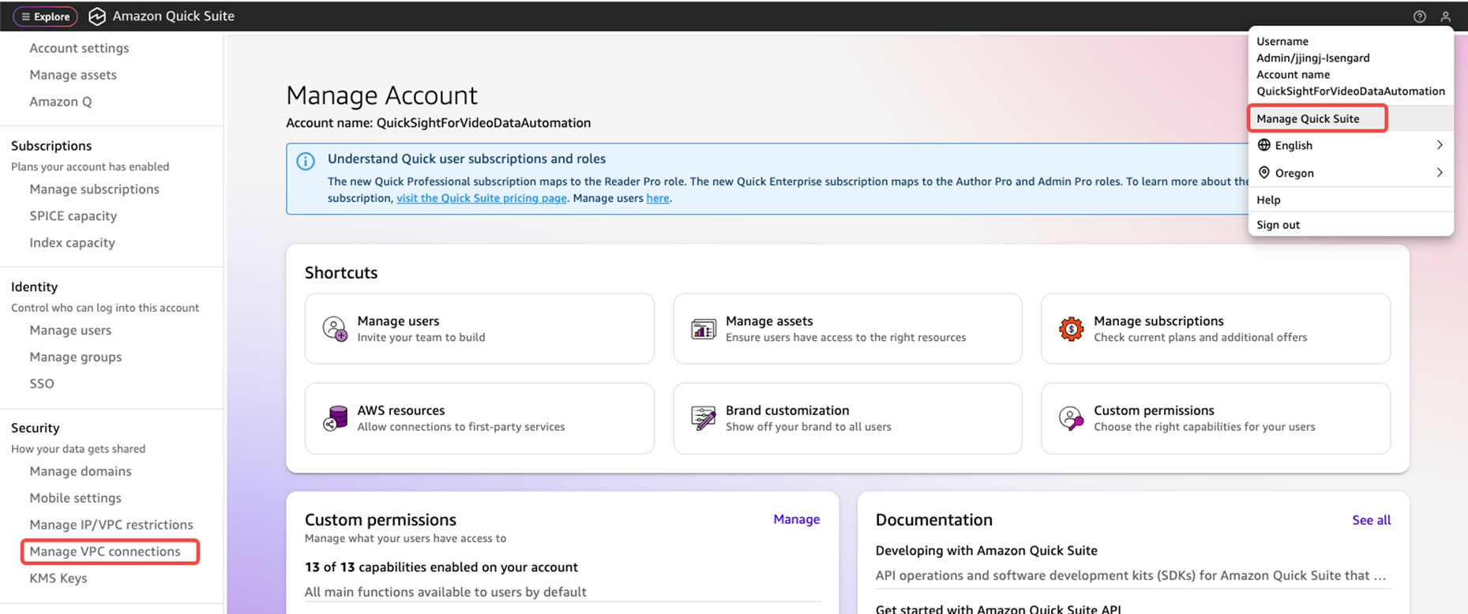Viewport: 1468px width, 614px height.
Task: Choose Sign out from user menu
Action: pos(1278,225)
